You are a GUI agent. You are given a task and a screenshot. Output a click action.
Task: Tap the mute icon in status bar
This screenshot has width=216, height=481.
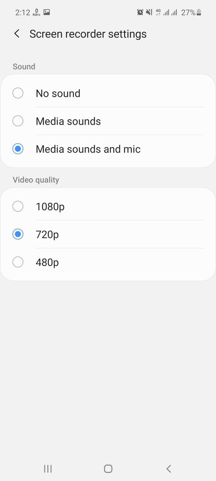(149, 12)
